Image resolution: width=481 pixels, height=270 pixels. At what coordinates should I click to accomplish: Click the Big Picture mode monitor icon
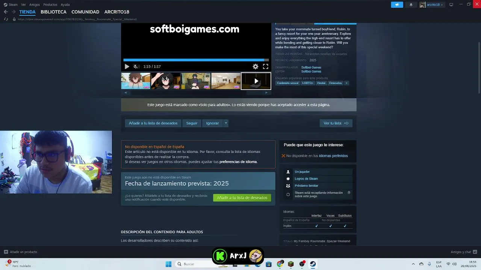coord(451,4)
